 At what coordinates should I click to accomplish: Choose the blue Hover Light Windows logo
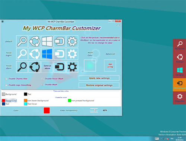click(x=47, y=54)
